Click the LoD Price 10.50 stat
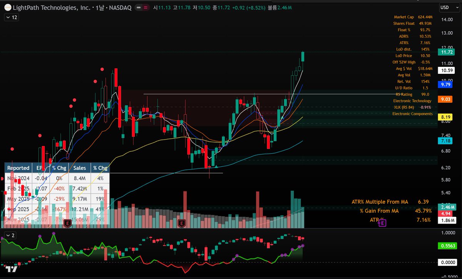The height and width of the screenshot is (279, 462). [412, 56]
